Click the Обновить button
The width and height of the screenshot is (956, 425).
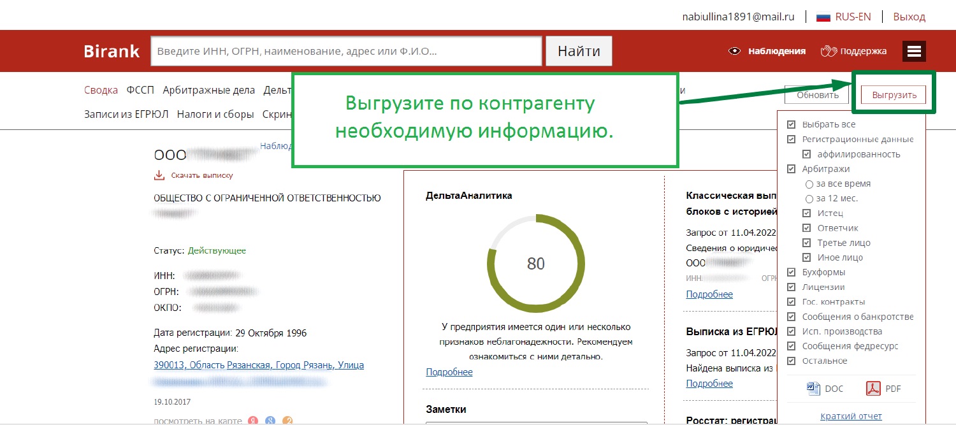point(817,95)
